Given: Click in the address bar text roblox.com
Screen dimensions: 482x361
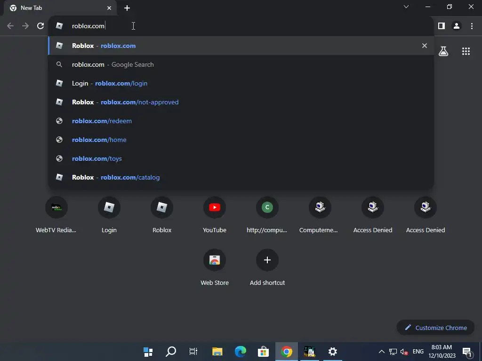Looking at the screenshot, I should coord(88,26).
